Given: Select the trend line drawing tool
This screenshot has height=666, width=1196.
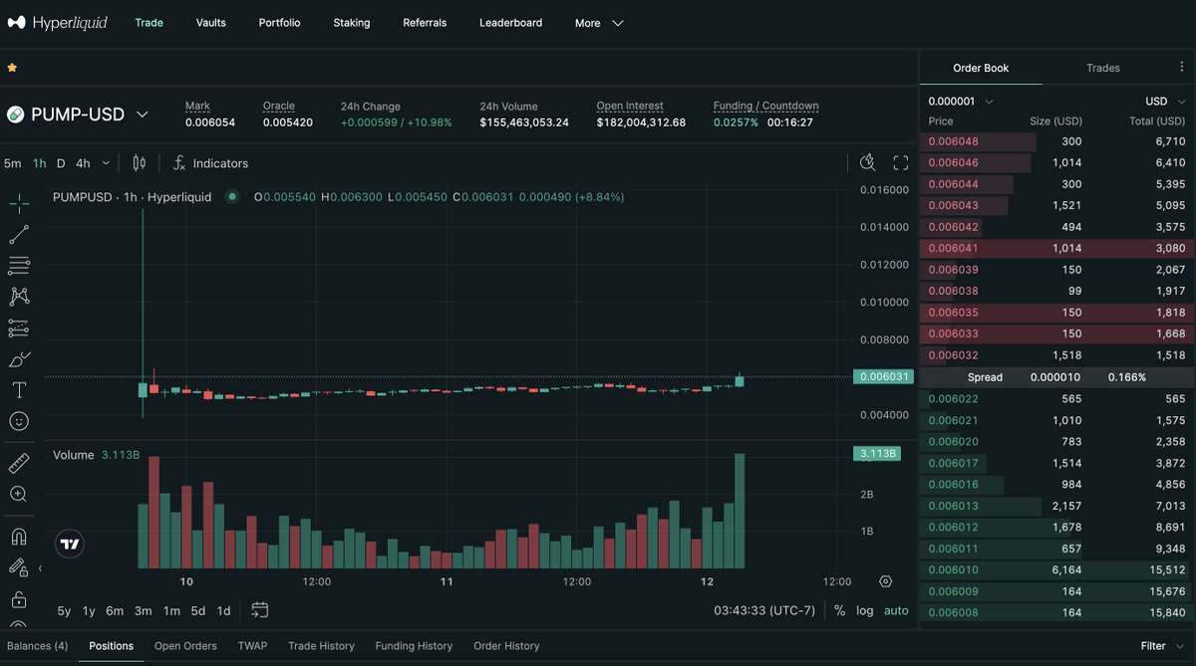Looking at the screenshot, I should pyautogui.click(x=19, y=235).
